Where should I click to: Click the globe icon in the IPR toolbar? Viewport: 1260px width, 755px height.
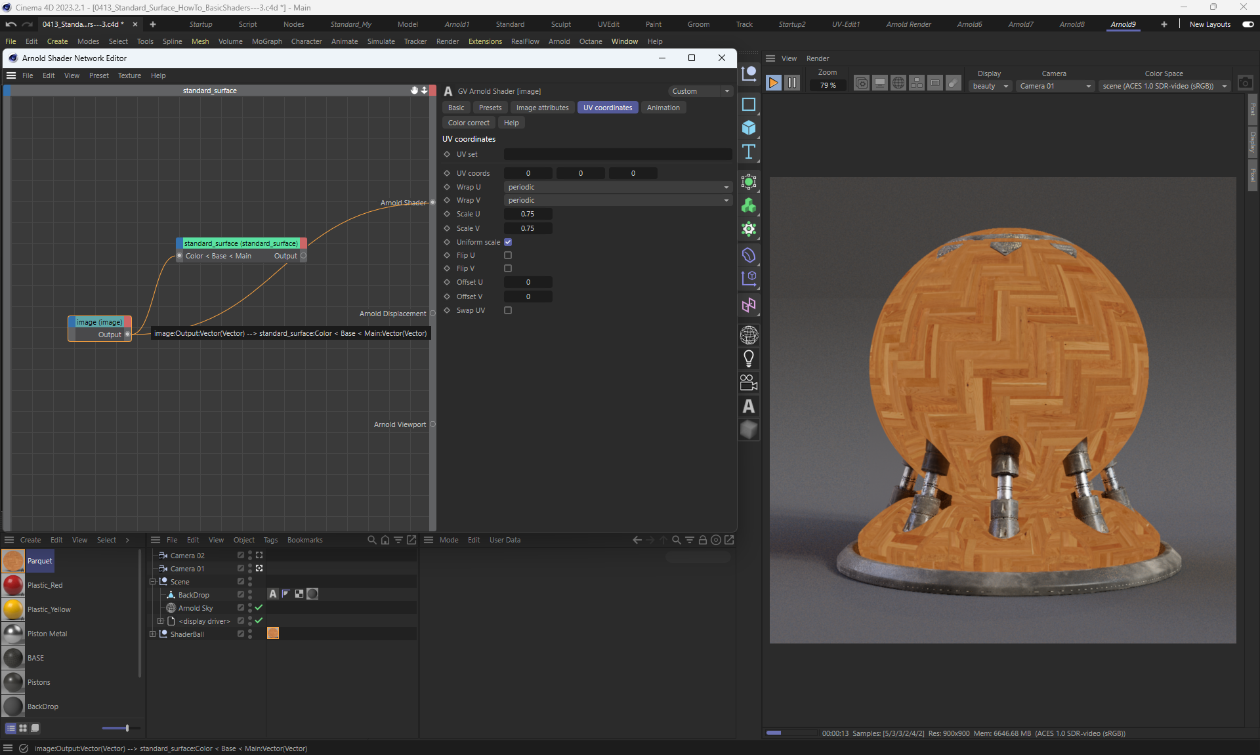click(x=898, y=83)
